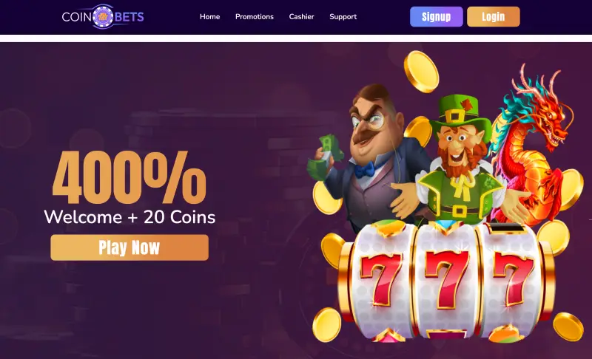Open the Cashier page

tap(301, 16)
